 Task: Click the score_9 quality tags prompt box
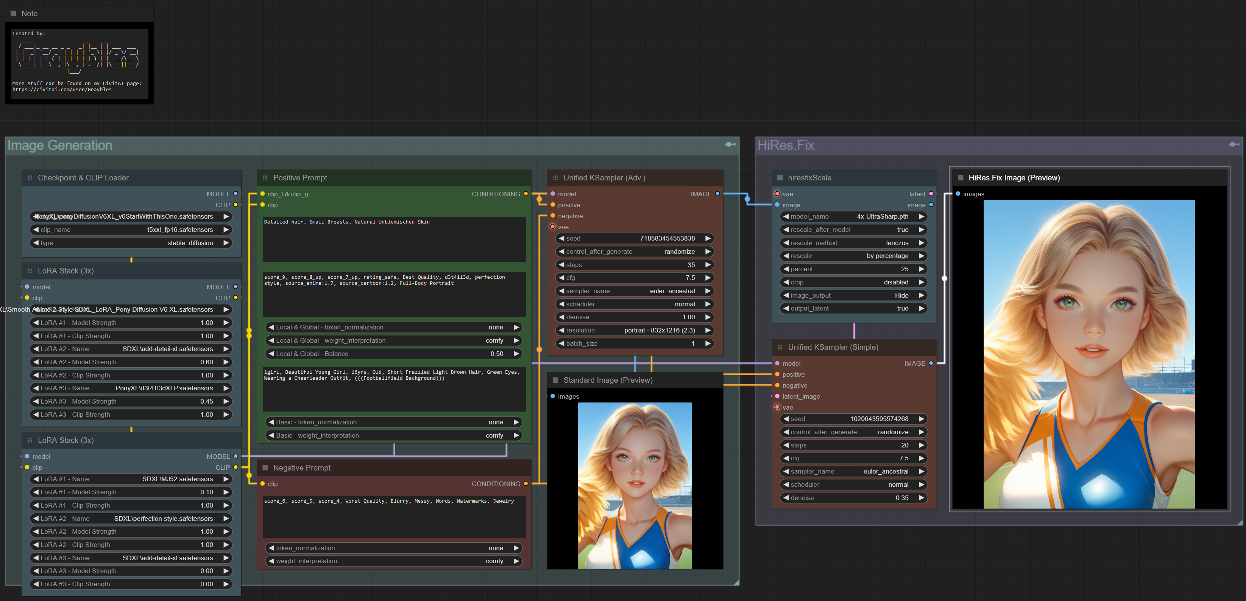[x=394, y=294]
